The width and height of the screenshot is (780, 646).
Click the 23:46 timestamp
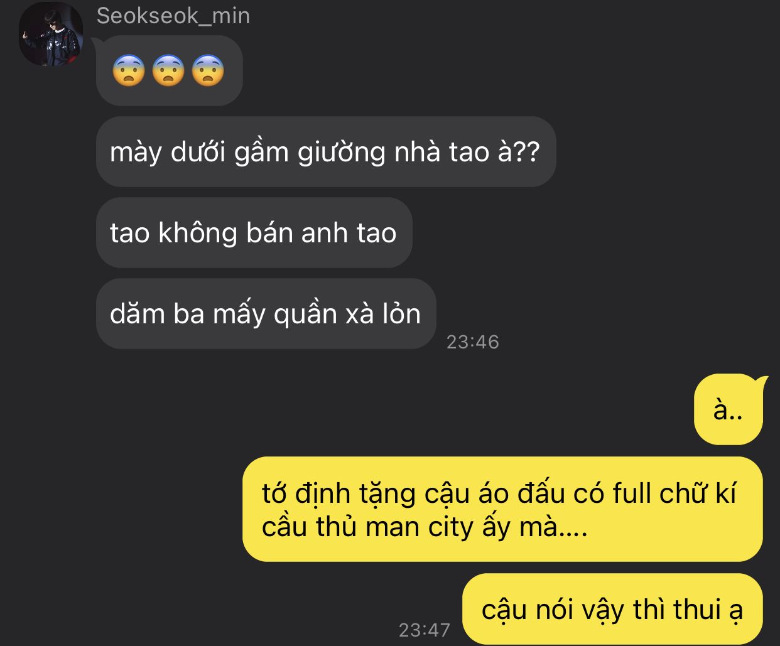[x=472, y=342]
